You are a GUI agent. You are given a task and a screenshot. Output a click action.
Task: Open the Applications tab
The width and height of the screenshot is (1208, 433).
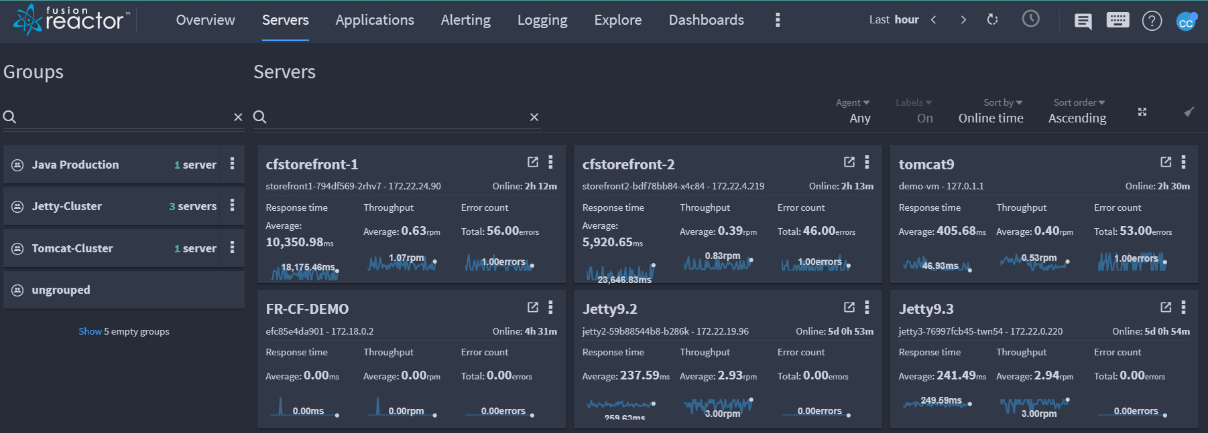375,20
